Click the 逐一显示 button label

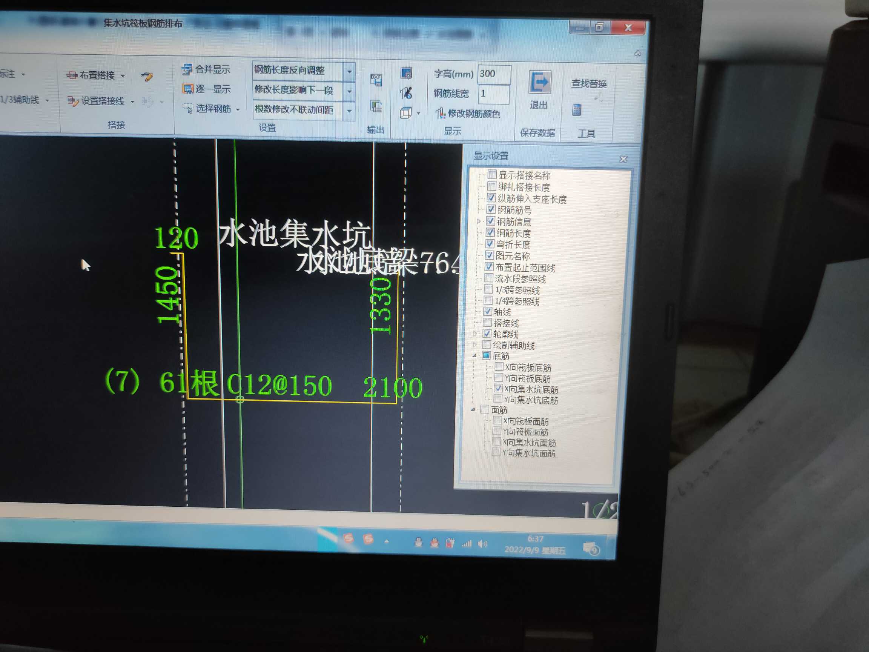click(x=213, y=89)
